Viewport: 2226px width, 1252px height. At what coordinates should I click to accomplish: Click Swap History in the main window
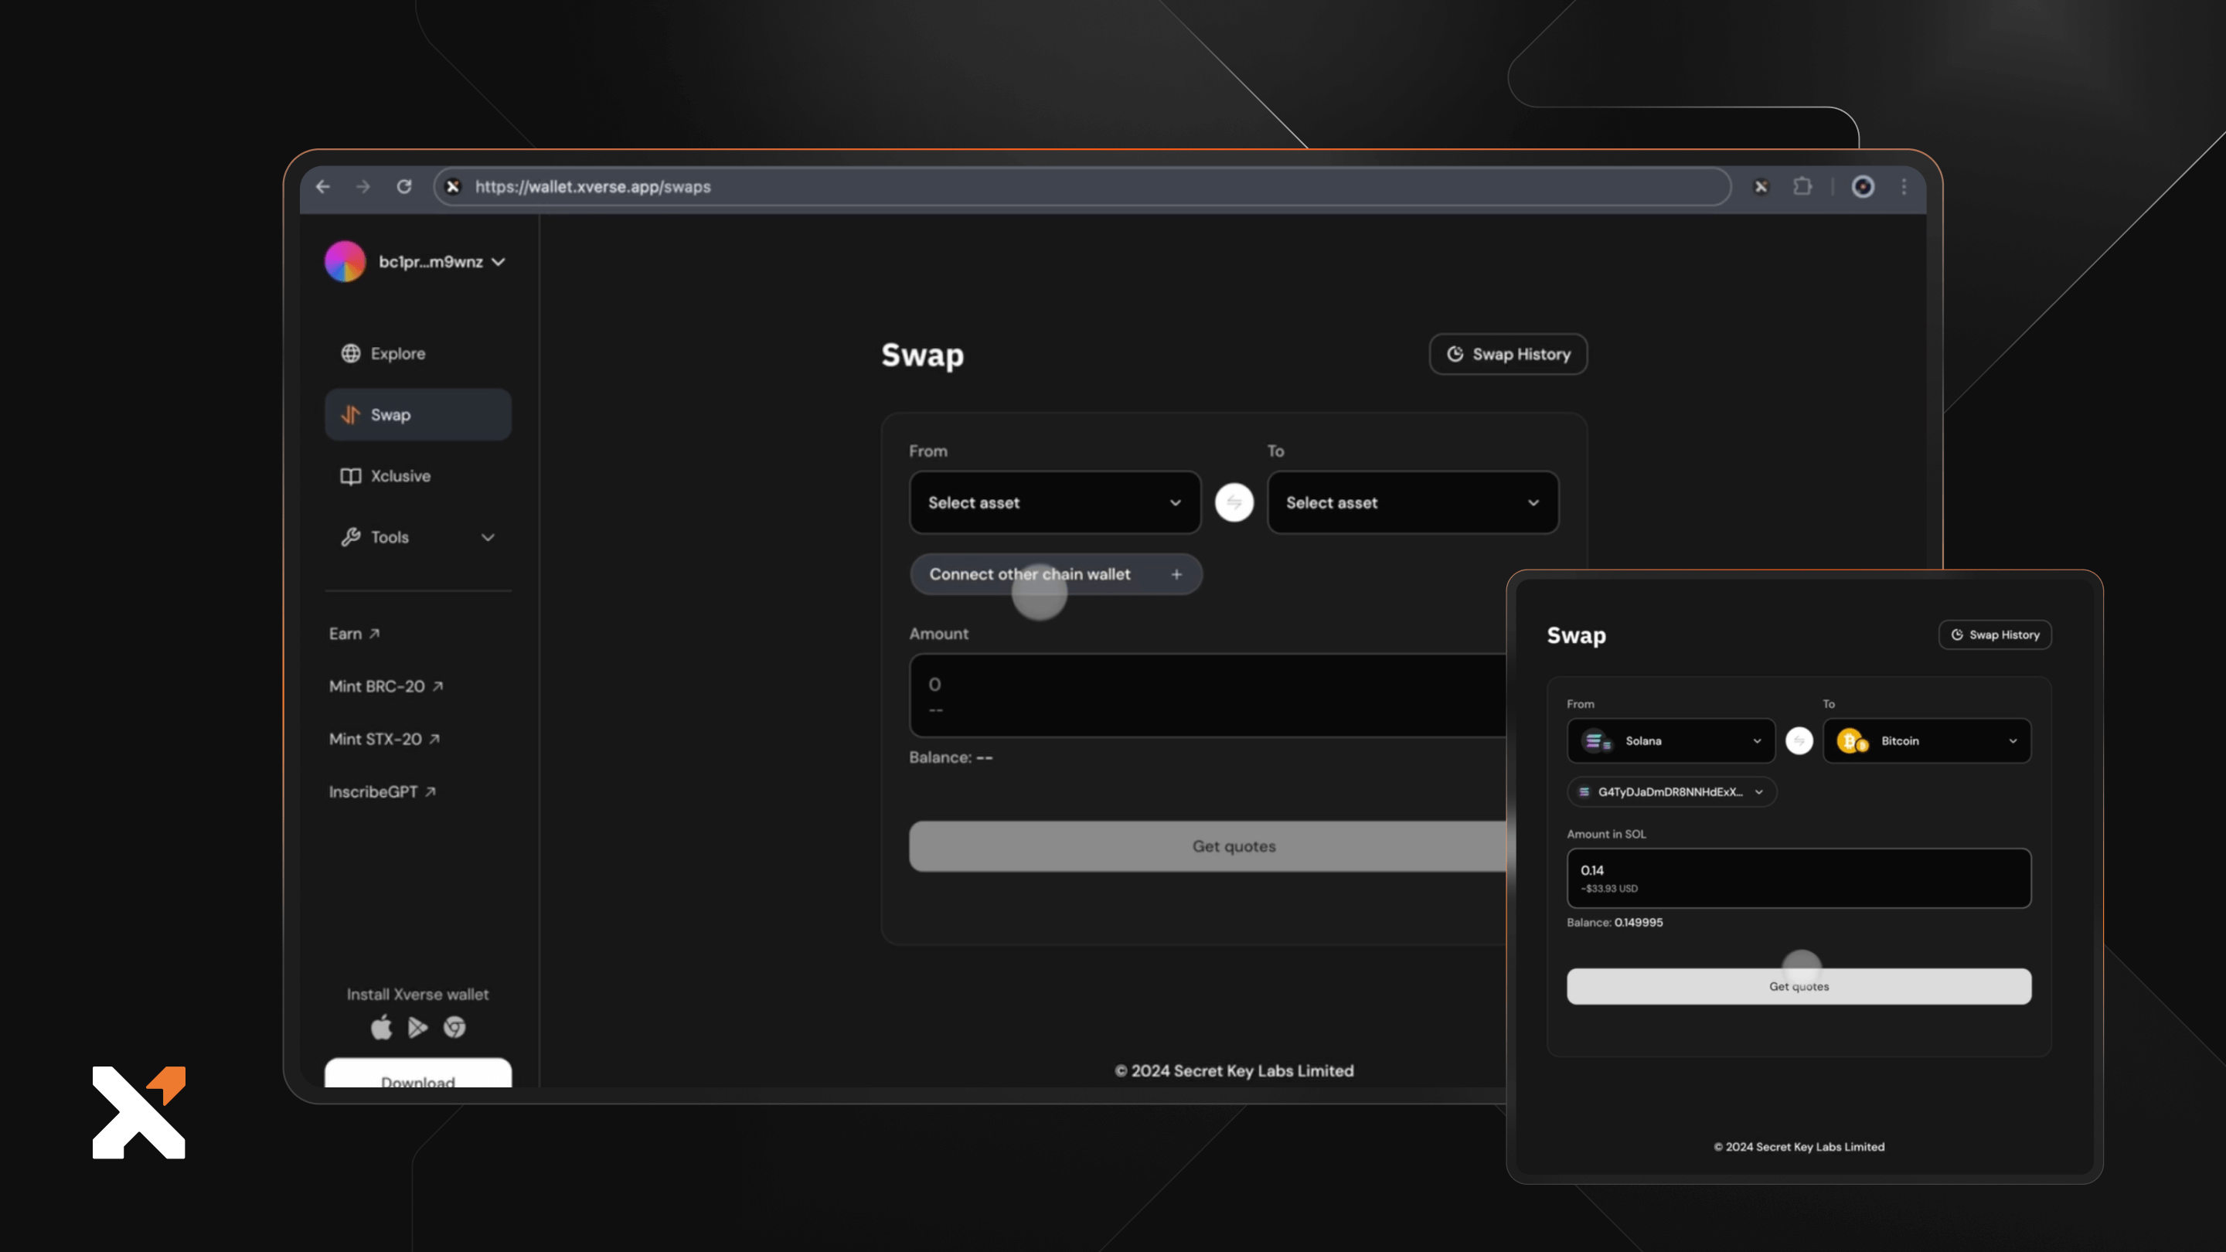coord(1508,354)
